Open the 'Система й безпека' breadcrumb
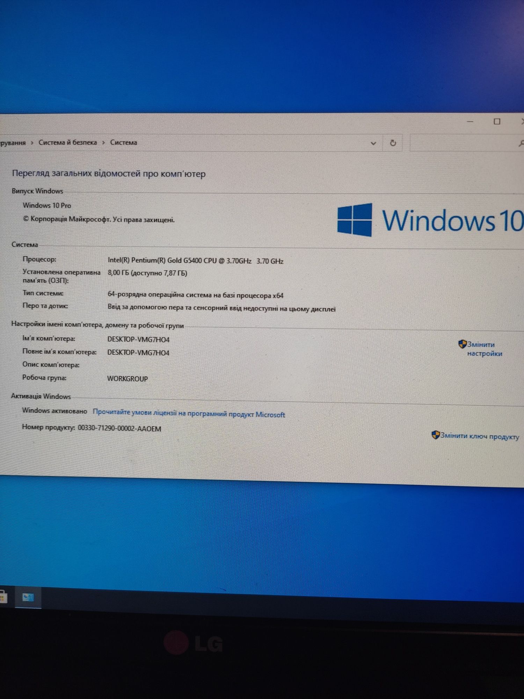Image resolution: width=524 pixels, height=699 pixels. pyautogui.click(x=68, y=142)
